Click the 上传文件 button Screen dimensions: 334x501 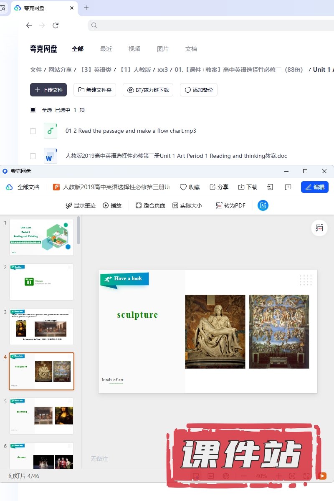48,90
